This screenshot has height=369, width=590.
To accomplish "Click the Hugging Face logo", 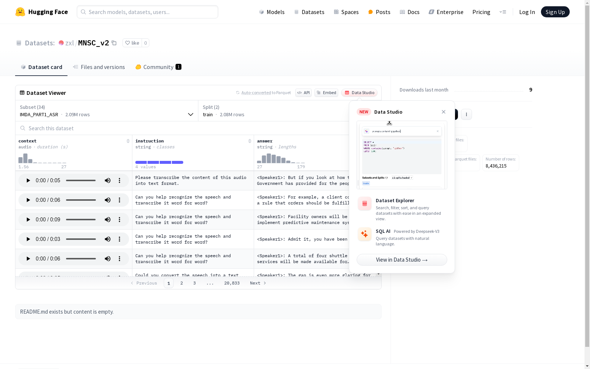I will click(x=42, y=12).
